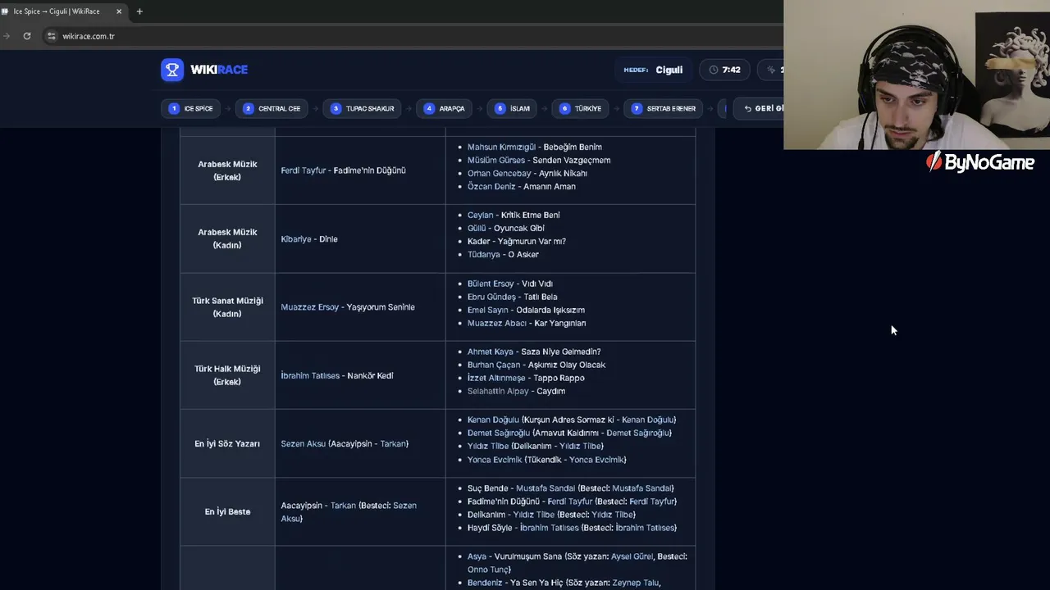Follow the Orhan Gencebay link

[x=500, y=173]
